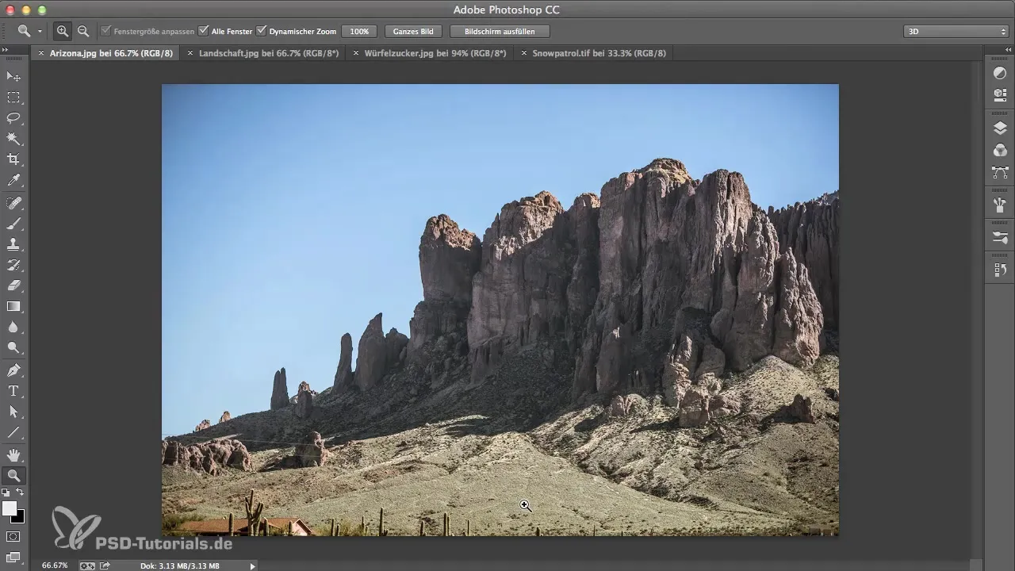This screenshot has height=571, width=1015.
Task: Select the Brush tool
Action: tap(13, 224)
